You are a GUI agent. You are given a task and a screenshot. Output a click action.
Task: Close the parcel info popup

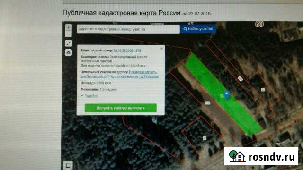pyautogui.click(x=161, y=48)
